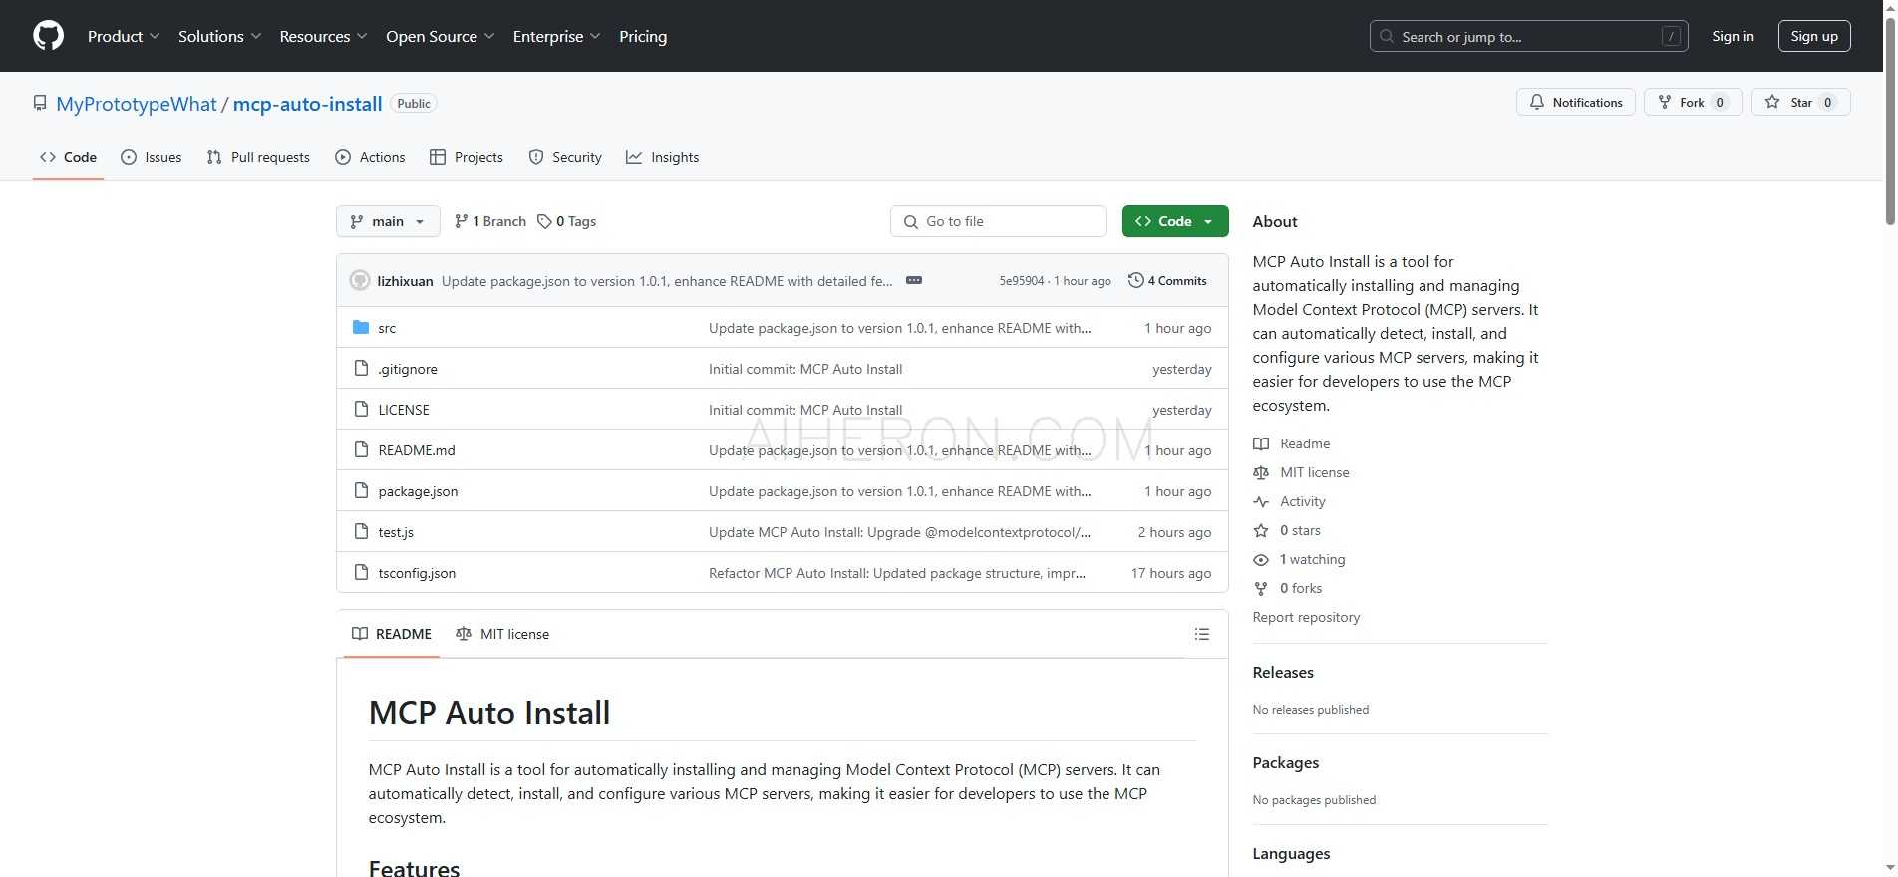Open the GitHub home logo
This screenshot has width=1898, height=877.
tap(48, 36)
